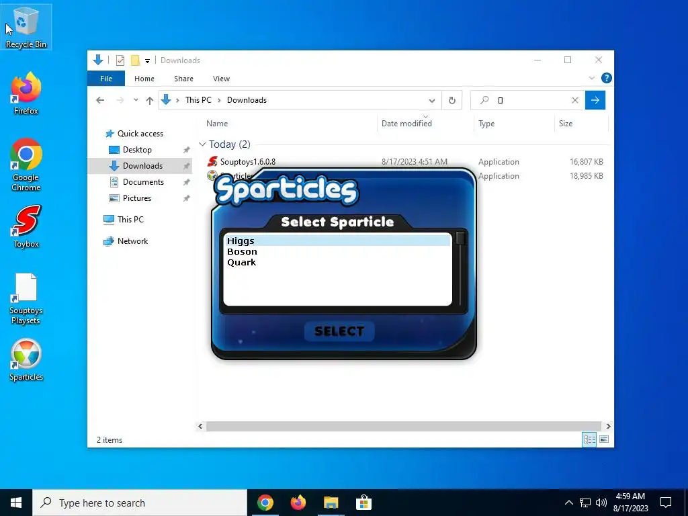Open the notification center
Image resolution: width=688 pixels, height=516 pixels.
click(x=666, y=503)
